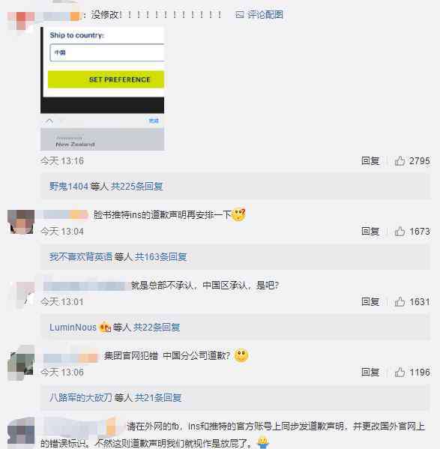Open avatar of the 13:06 commenter

click(21, 364)
